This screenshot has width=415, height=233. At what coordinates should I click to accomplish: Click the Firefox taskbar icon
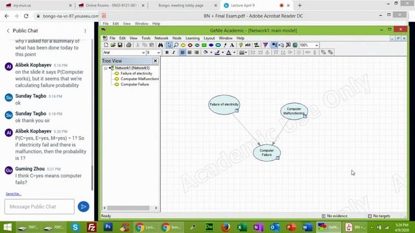(x=226, y=227)
